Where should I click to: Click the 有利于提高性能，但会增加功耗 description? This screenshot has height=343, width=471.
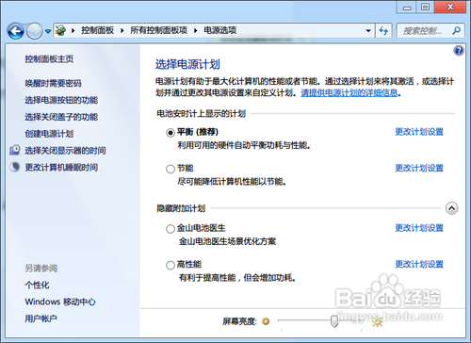[x=237, y=278]
